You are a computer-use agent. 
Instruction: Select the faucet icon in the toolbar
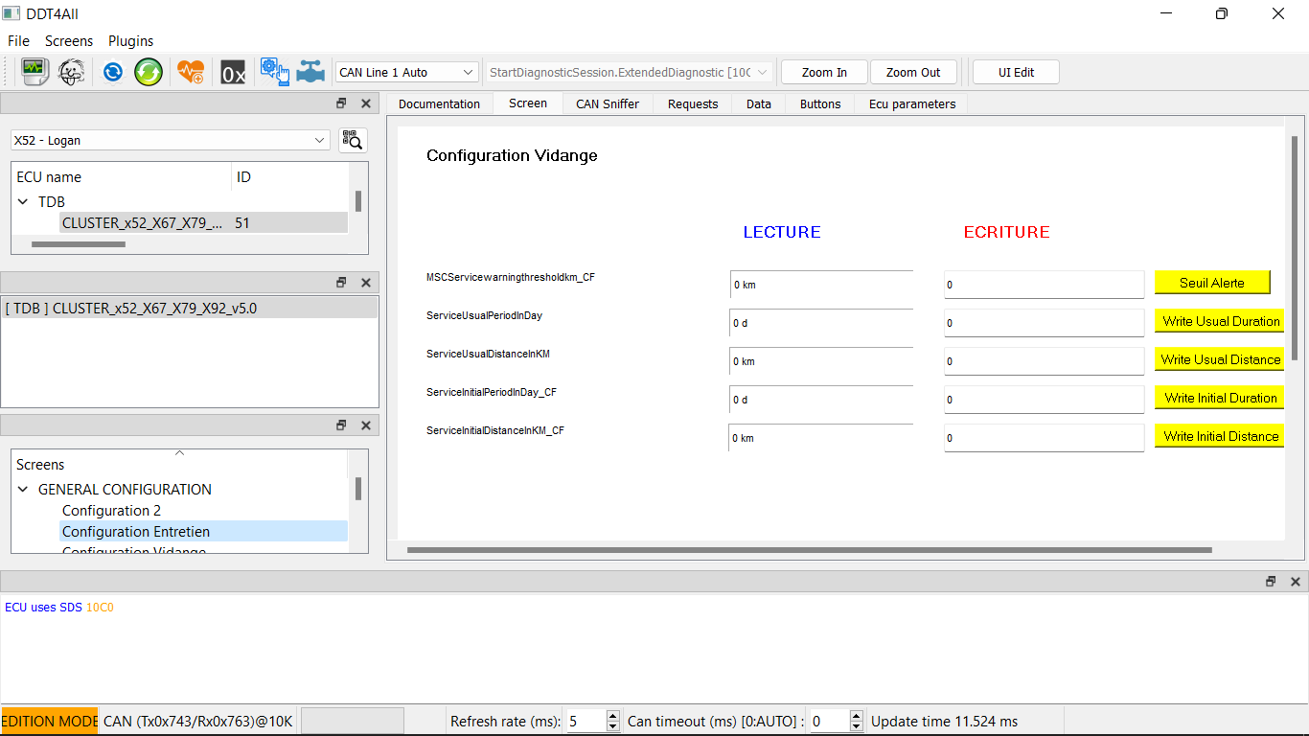click(310, 71)
